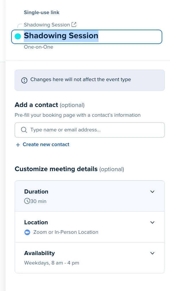Click the clock icon next to 30 min

point(27,201)
